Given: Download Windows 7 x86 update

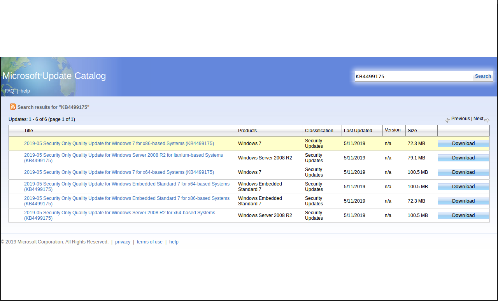Looking at the screenshot, I should [x=463, y=143].
